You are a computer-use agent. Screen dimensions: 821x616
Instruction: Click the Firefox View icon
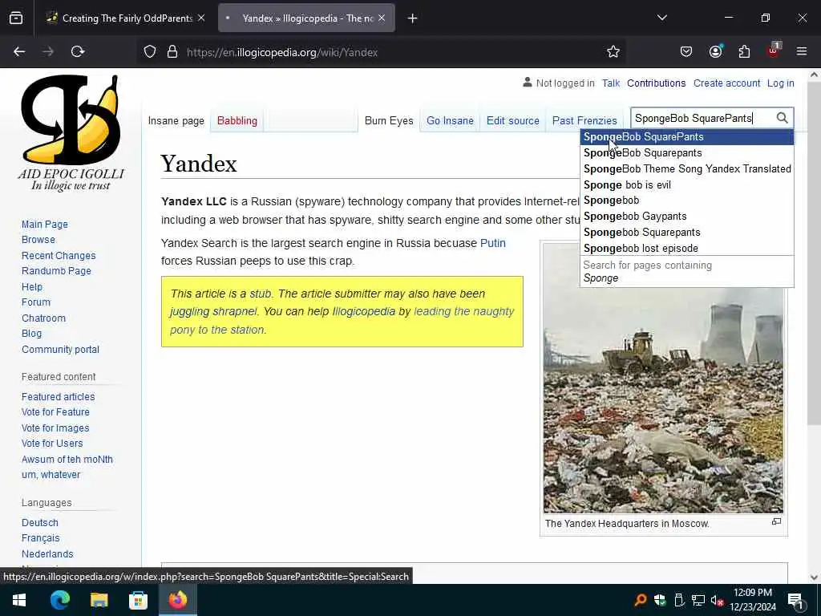point(16,18)
